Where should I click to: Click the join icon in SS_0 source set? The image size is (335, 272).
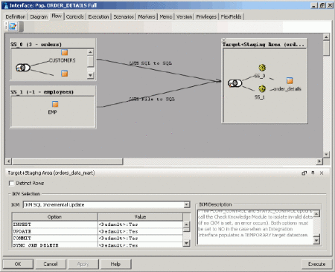pos(23,68)
